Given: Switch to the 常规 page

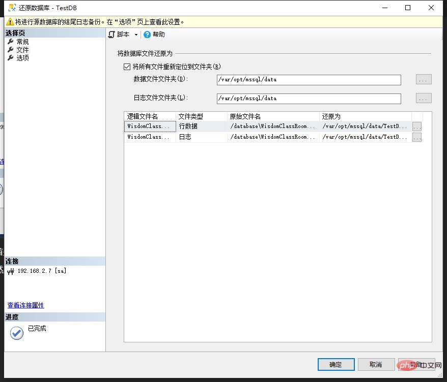Looking at the screenshot, I should pos(22,42).
